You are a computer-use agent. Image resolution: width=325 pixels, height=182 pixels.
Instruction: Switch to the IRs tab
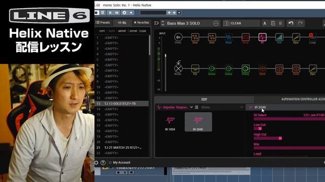[122, 23]
